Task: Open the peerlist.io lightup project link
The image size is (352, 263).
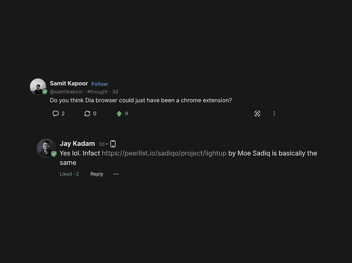Action: [x=164, y=153]
